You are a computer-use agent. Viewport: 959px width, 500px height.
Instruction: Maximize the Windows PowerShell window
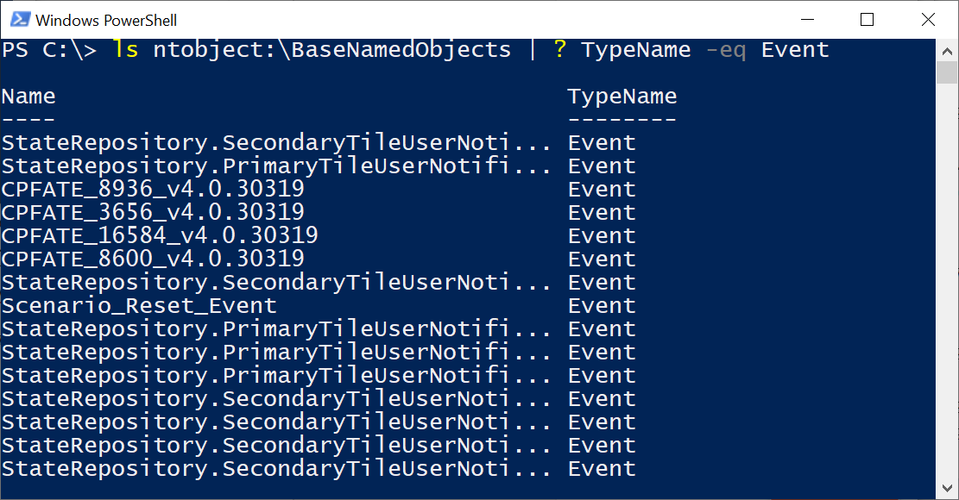pos(867,20)
